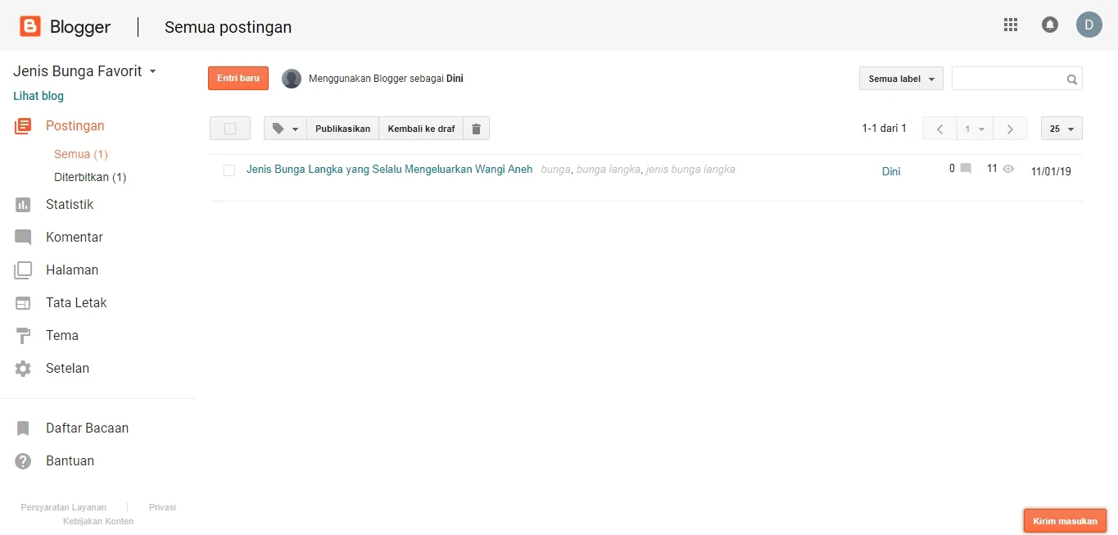Image resolution: width=1118 pixels, height=535 pixels.
Task: Delete selected posts with trash icon
Action: tap(476, 129)
